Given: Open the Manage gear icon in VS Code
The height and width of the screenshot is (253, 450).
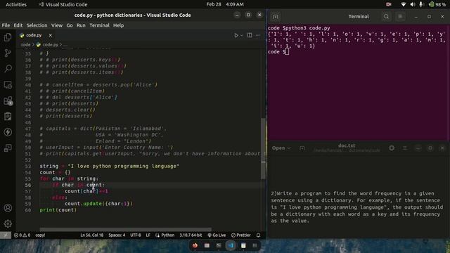Looking at the screenshot, I should [8, 223].
